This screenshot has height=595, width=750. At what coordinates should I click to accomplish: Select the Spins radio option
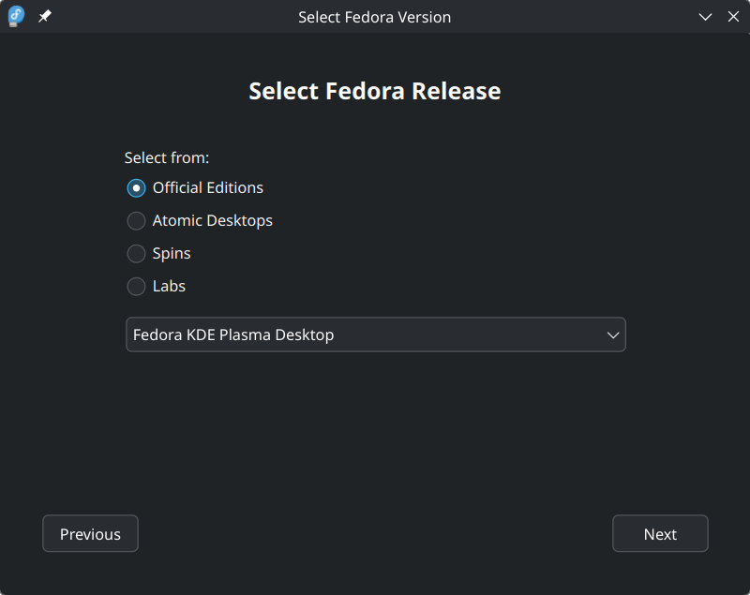click(136, 253)
